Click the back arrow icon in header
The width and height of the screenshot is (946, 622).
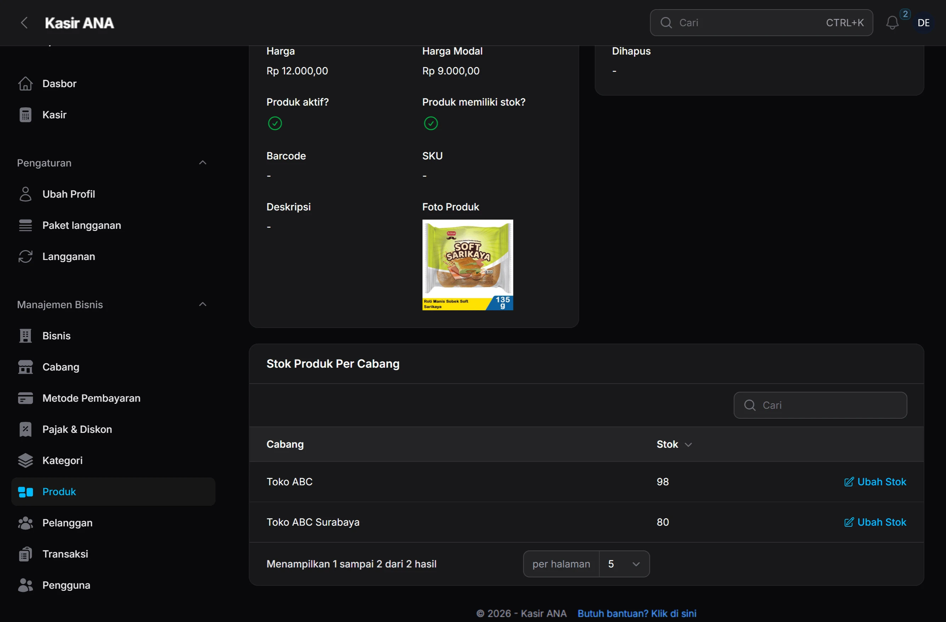[x=24, y=23]
